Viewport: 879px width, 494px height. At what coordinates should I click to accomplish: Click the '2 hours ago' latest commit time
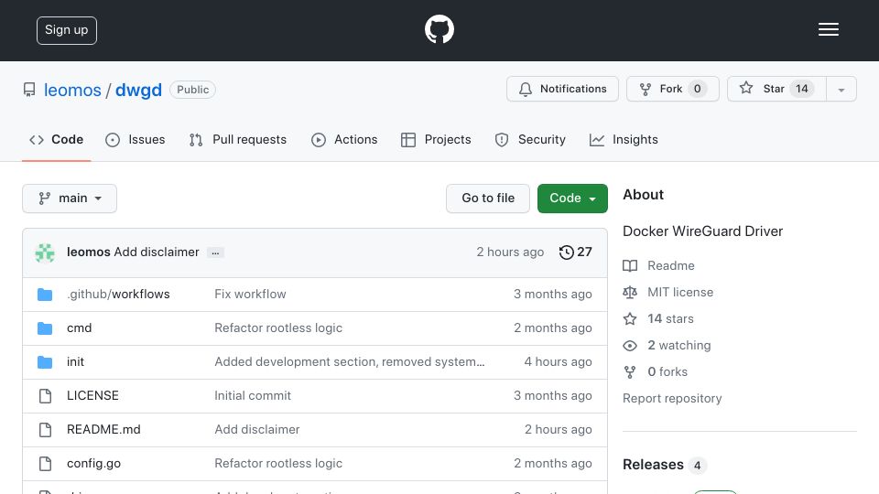(x=510, y=252)
